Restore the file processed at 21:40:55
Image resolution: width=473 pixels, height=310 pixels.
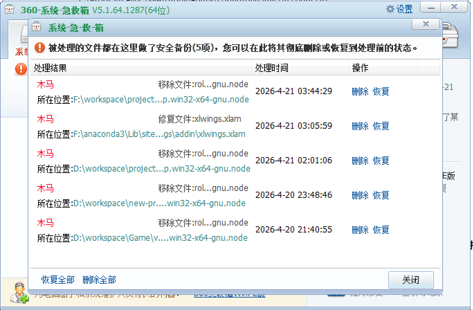[x=381, y=230]
